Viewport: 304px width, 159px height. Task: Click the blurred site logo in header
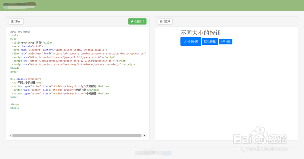click(19, 5)
